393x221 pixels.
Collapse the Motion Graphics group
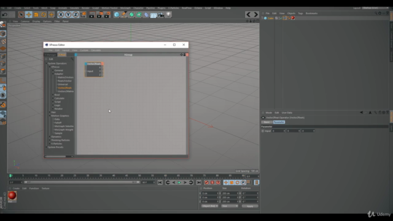[x=50, y=116]
